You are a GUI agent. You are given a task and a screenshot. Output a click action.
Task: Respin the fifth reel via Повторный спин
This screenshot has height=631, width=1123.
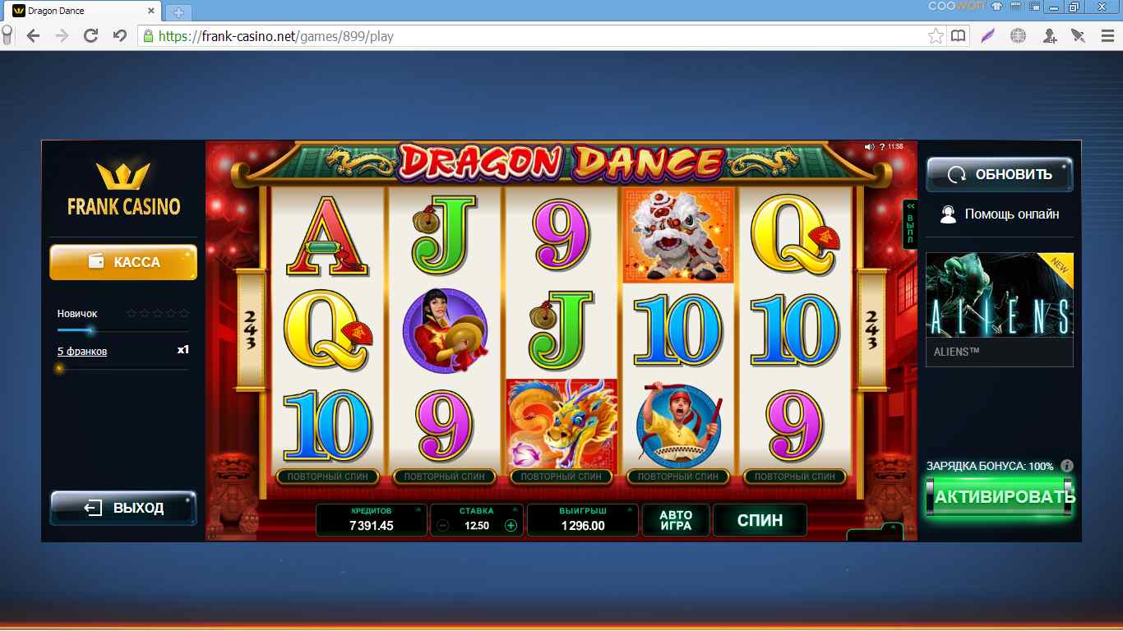(795, 477)
